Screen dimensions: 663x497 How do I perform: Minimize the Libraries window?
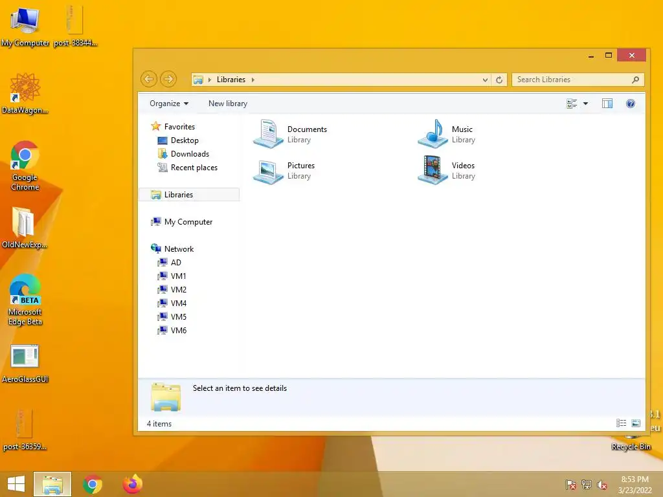pyautogui.click(x=591, y=56)
